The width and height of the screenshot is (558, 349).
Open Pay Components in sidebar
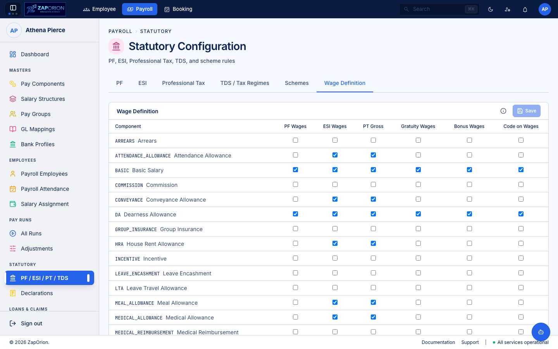pos(50,84)
